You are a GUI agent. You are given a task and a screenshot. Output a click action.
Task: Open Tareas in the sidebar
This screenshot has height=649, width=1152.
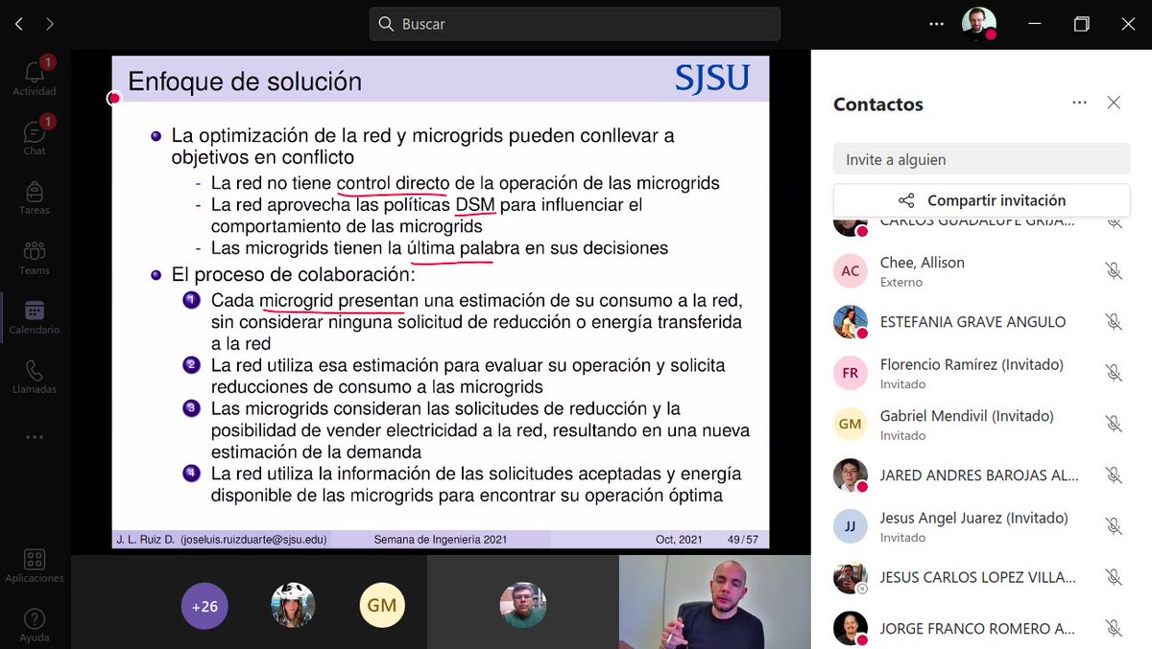(x=35, y=197)
